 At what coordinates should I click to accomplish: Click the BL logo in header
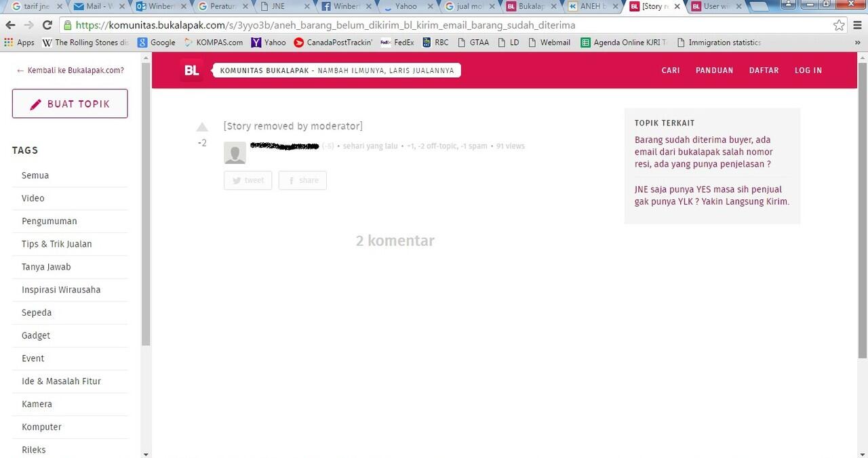coord(192,70)
